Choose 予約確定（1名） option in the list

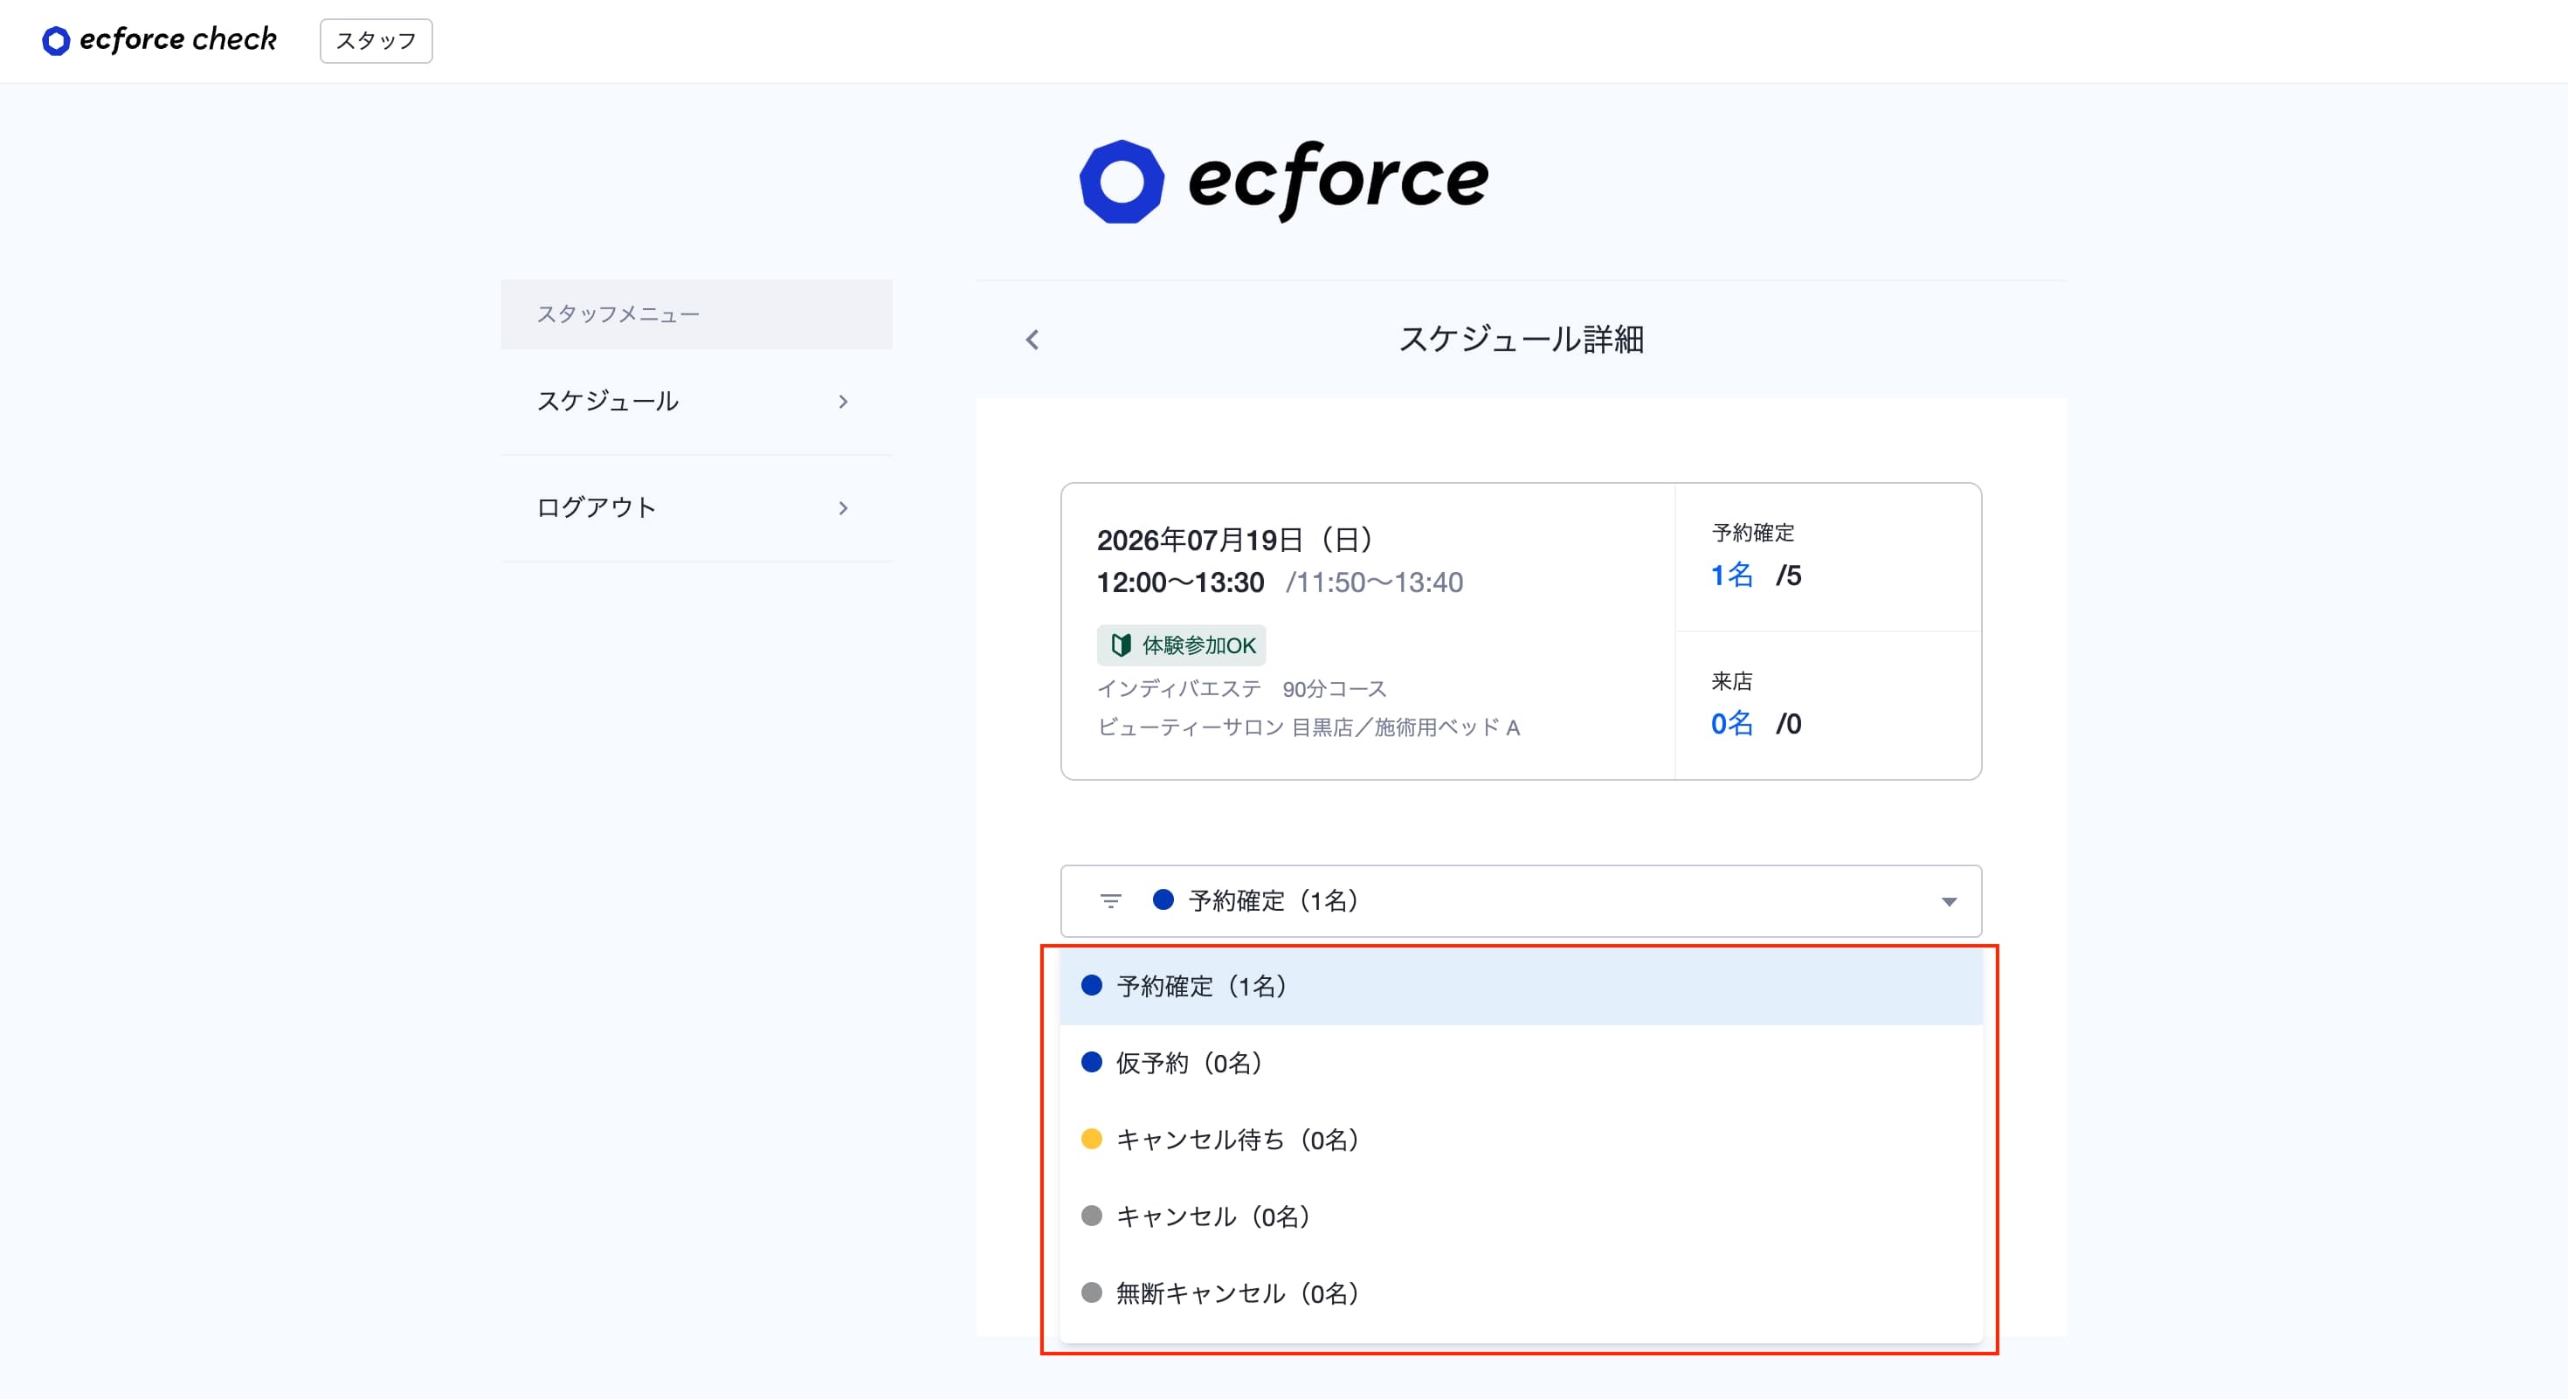[1520, 987]
